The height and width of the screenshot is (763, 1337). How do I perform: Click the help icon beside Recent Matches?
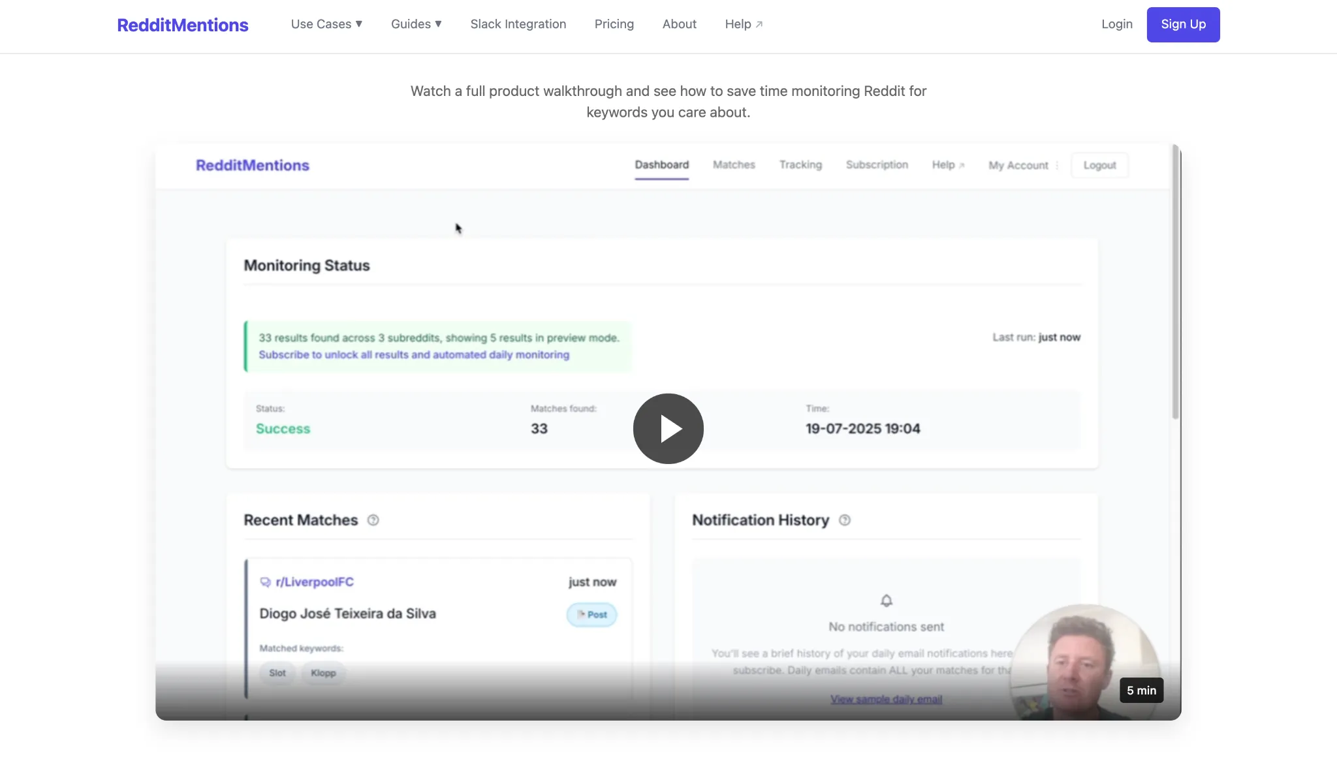click(x=373, y=520)
